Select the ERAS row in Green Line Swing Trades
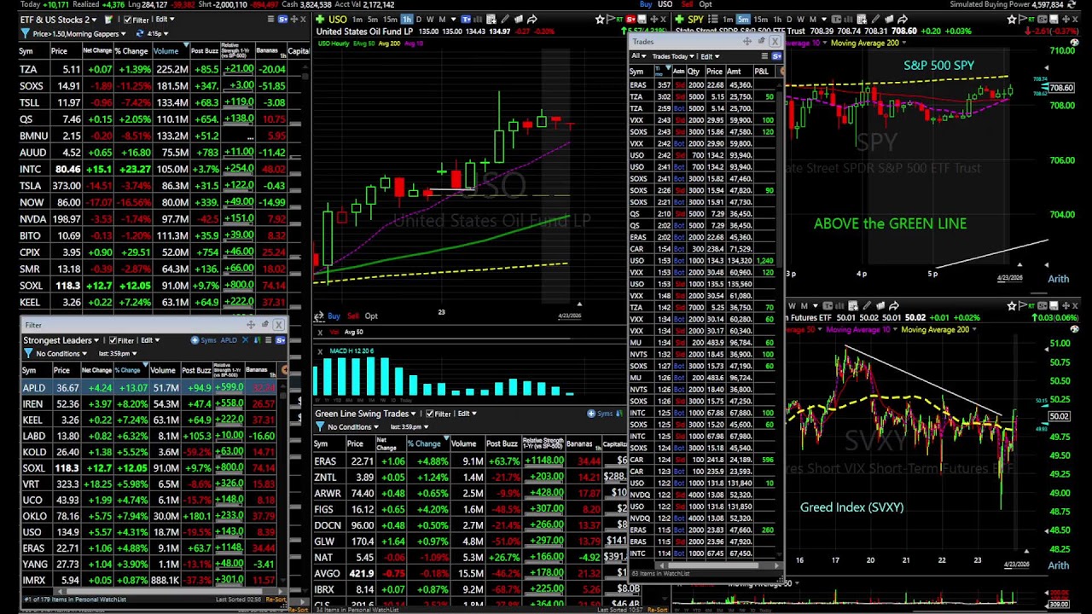1092x614 pixels. (x=469, y=461)
